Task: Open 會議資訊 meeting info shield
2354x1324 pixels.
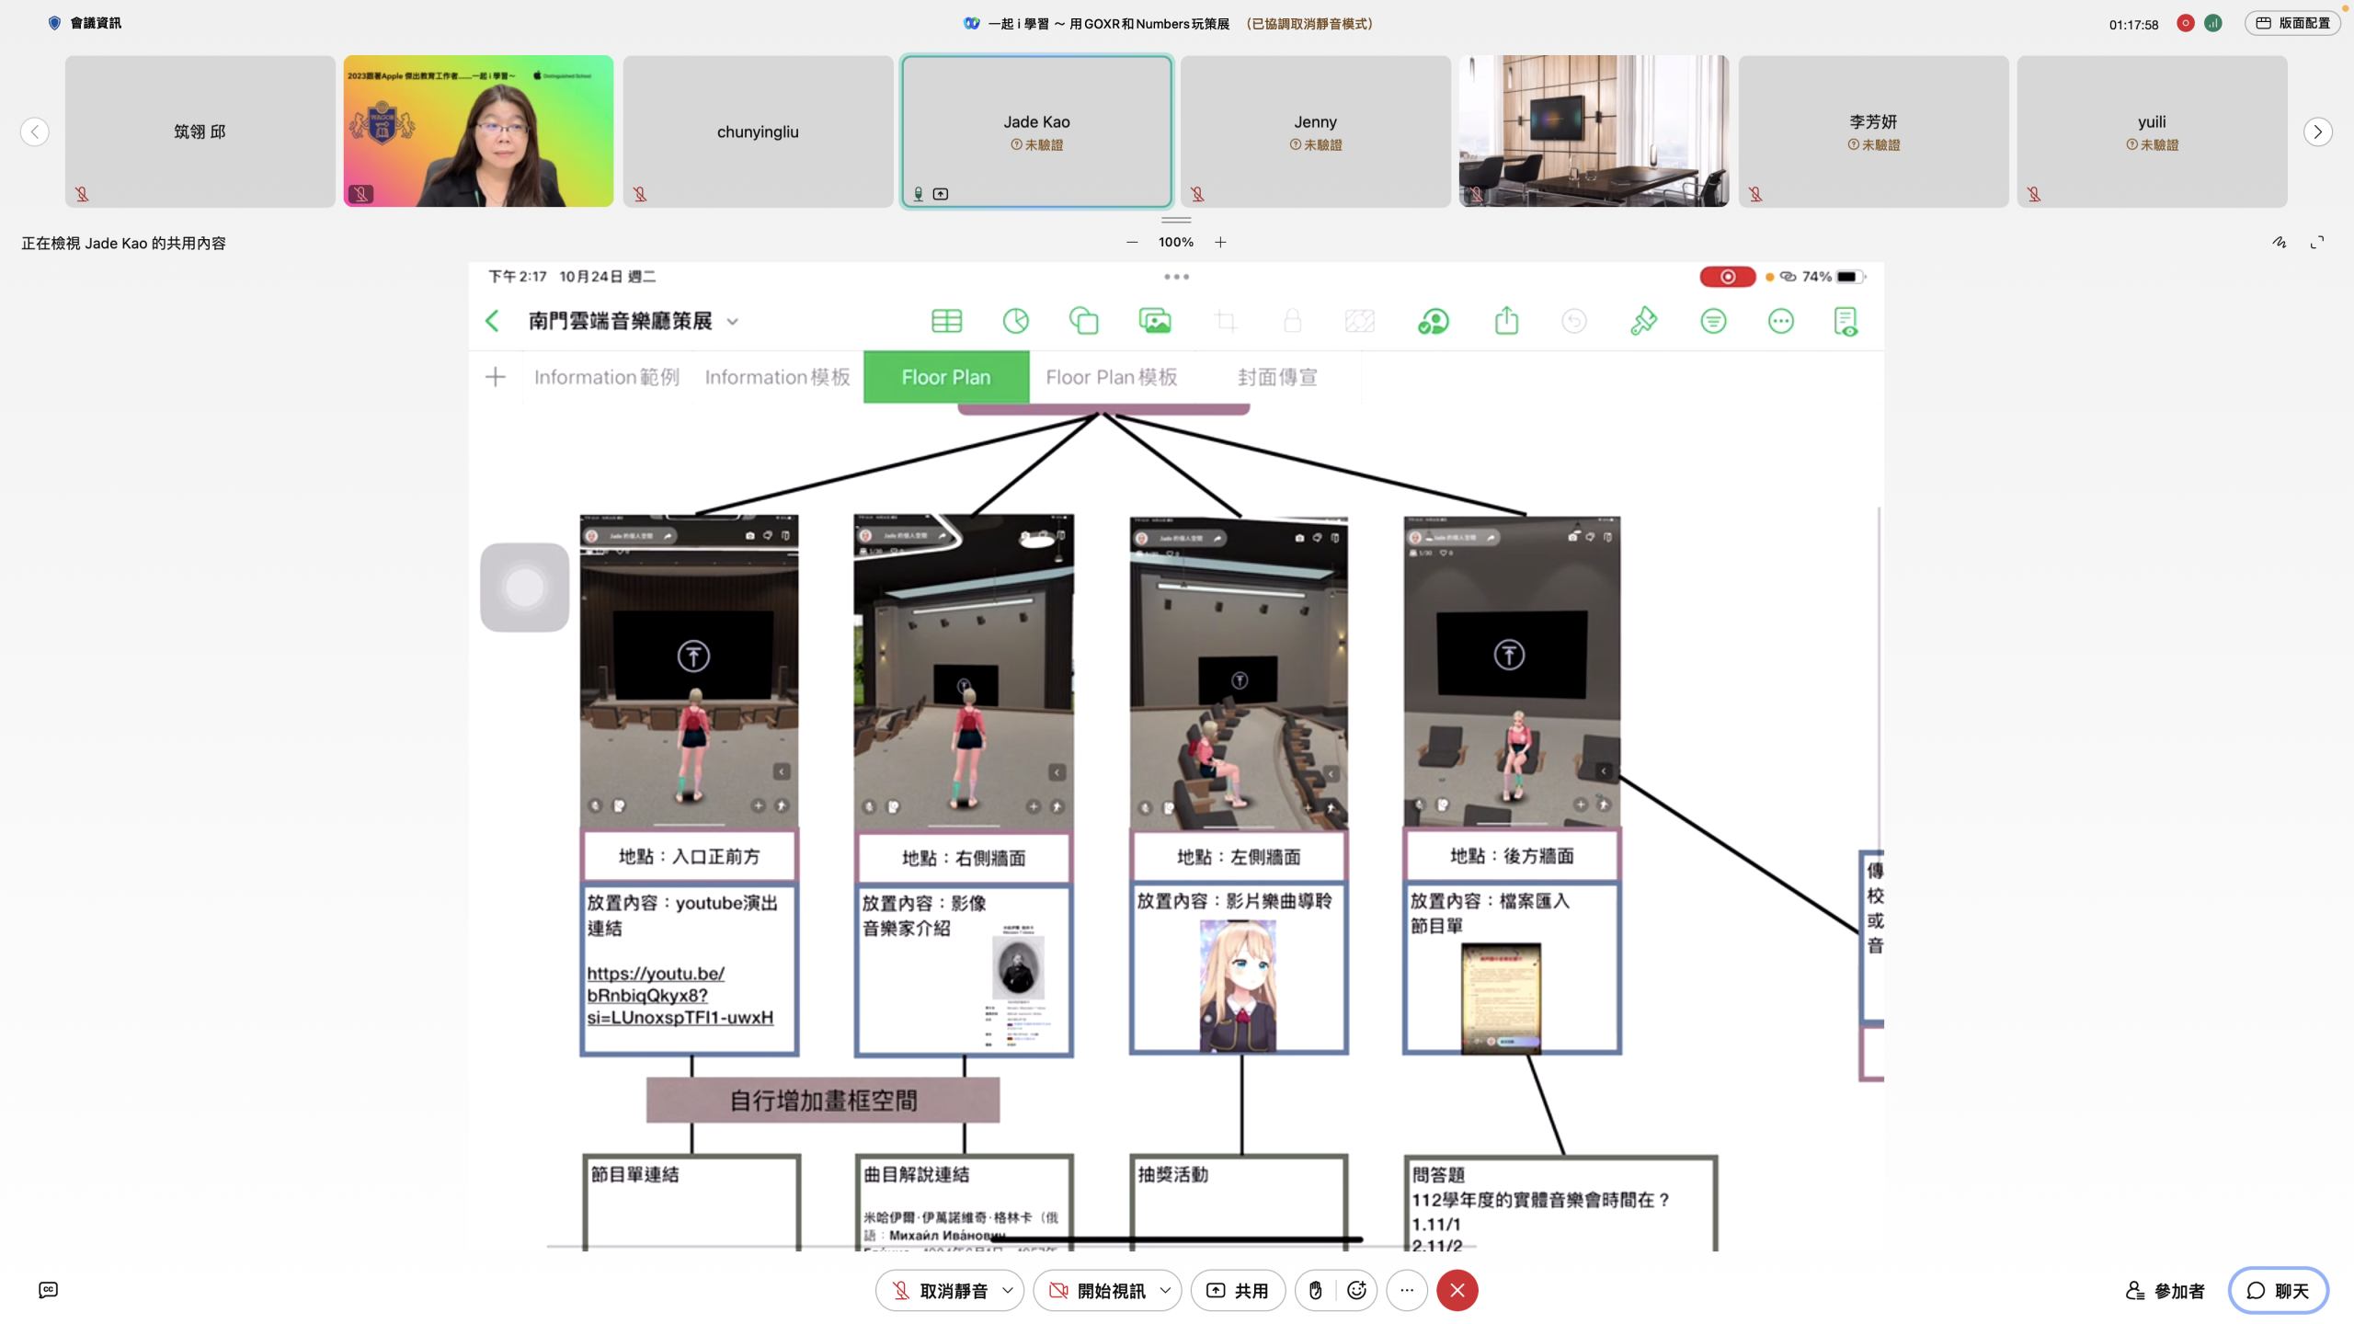Action: 54,23
